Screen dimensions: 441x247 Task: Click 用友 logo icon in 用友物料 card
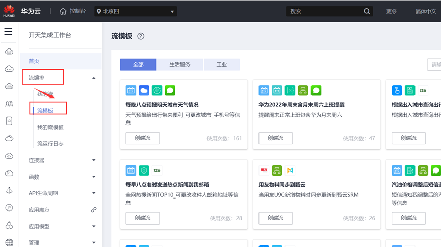point(264,170)
